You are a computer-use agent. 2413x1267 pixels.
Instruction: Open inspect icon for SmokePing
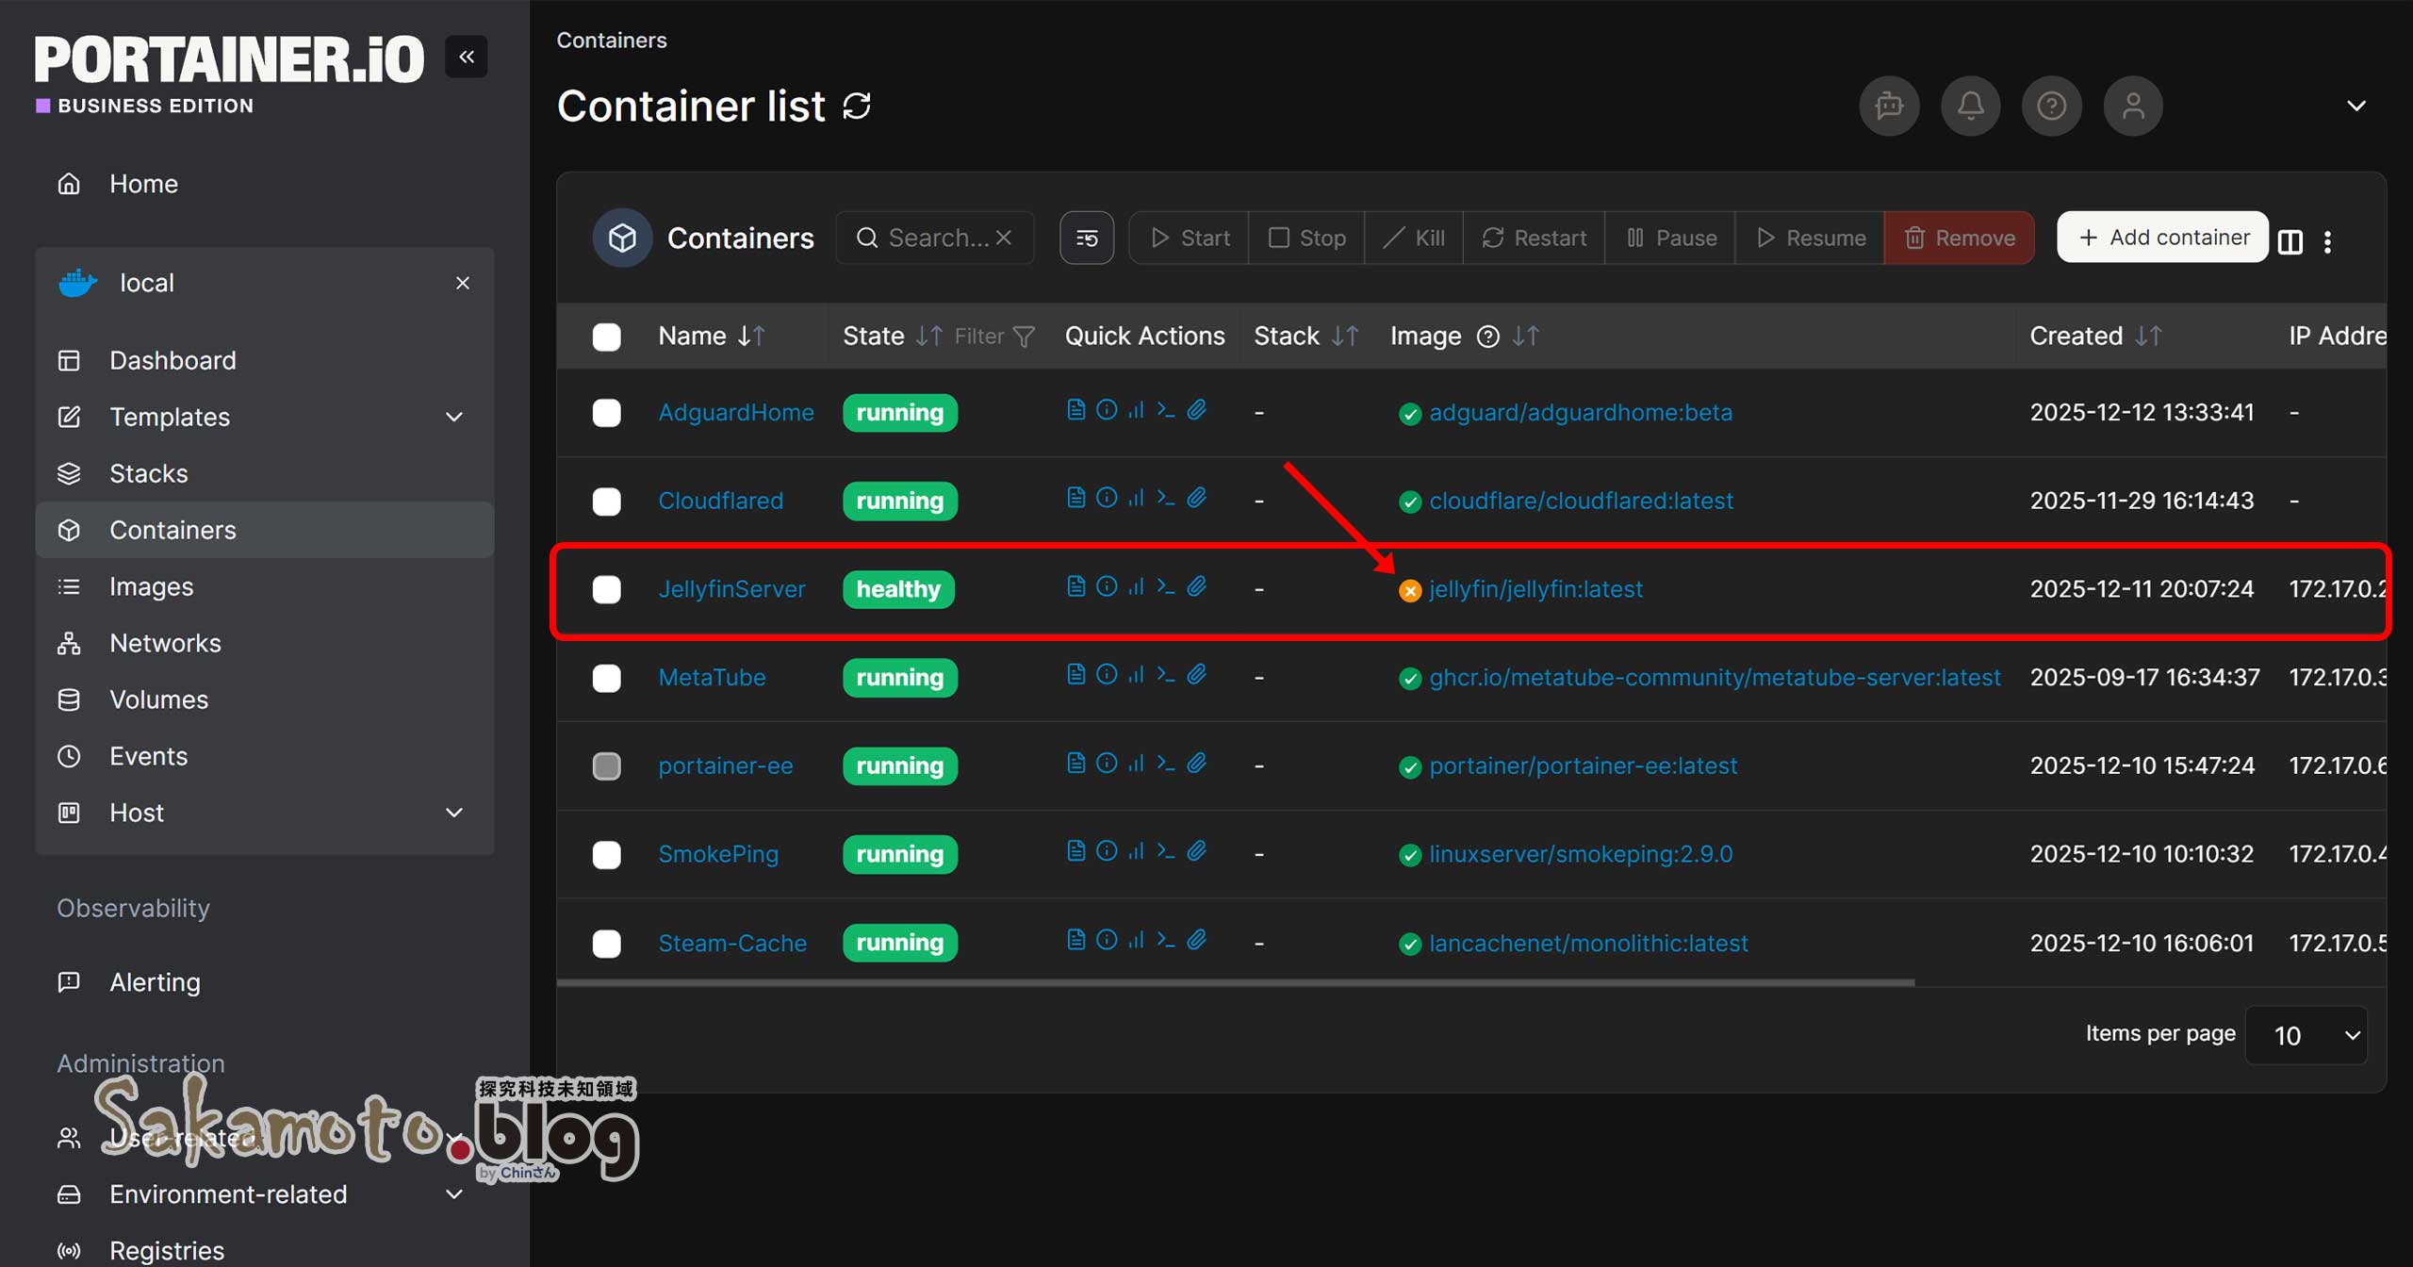pyautogui.click(x=1107, y=851)
